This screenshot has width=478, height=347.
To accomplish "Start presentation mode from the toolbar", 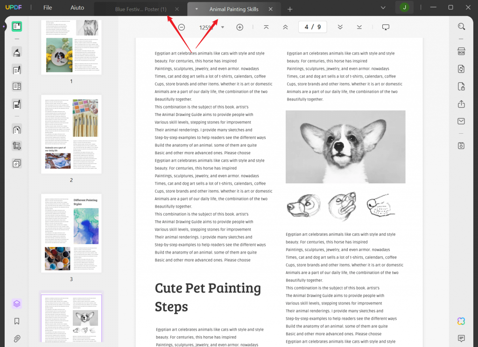I will pyautogui.click(x=386, y=27).
